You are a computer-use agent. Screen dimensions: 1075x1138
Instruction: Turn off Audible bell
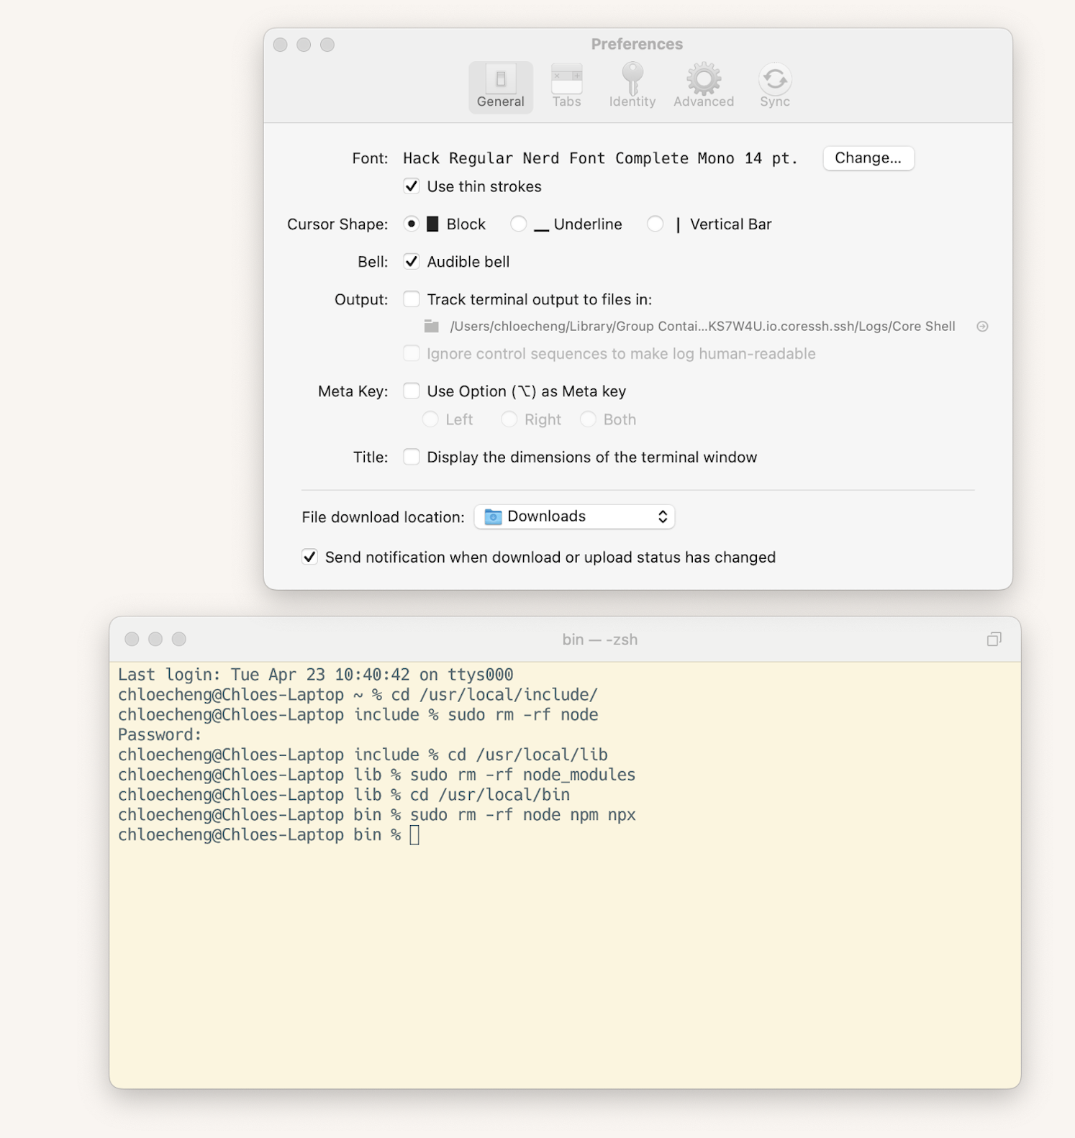[x=412, y=262]
